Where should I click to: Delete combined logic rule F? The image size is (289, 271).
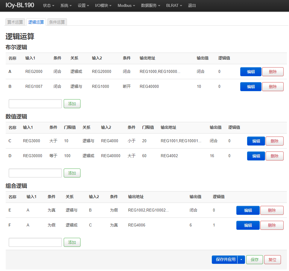tap(272, 225)
